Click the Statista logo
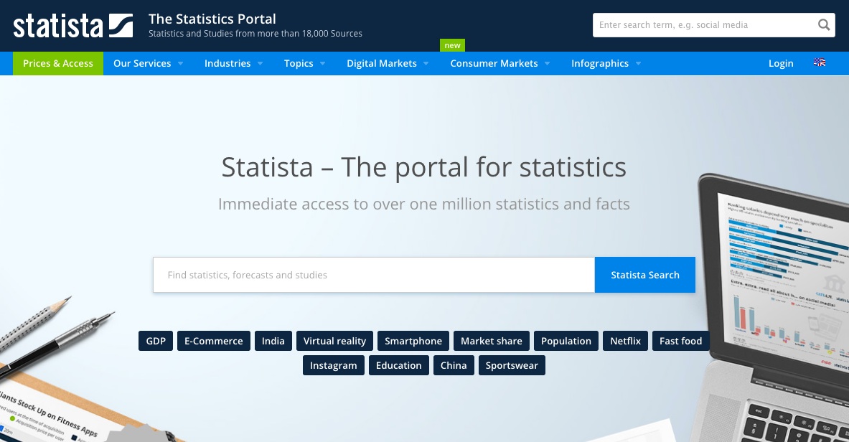This screenshot has width=849, height=442. [73, 25]
